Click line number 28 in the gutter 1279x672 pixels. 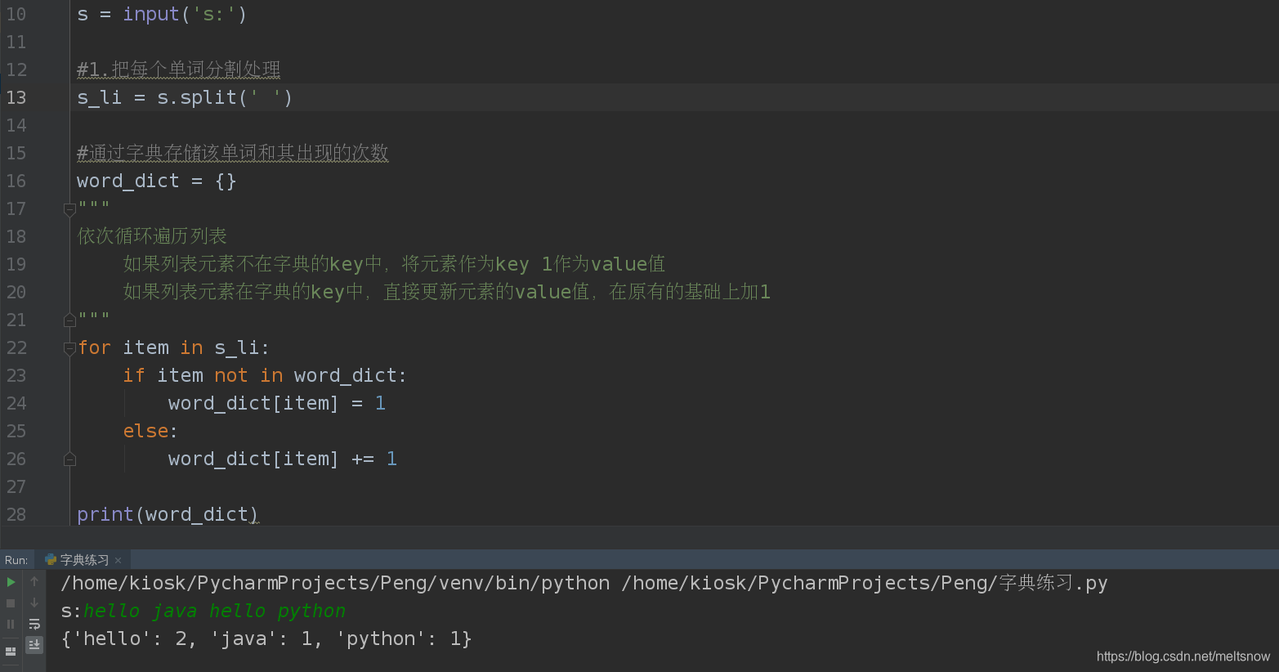(16, 514)
